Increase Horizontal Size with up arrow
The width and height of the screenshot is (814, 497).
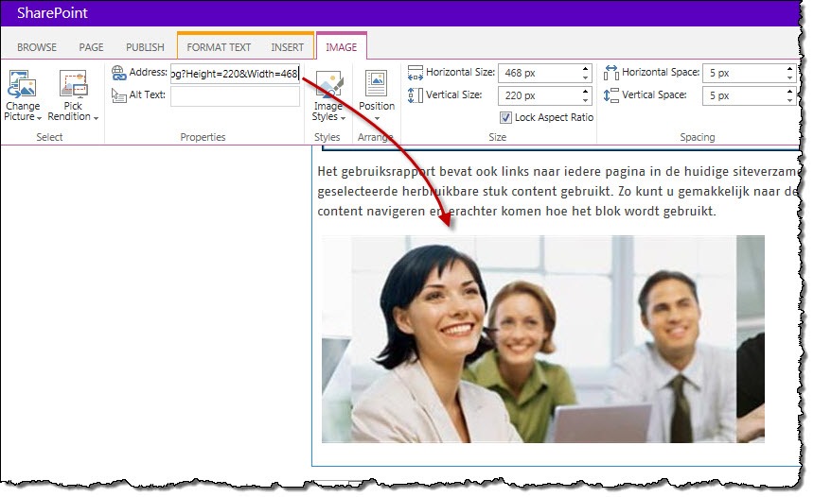click(x=585, y=68)
